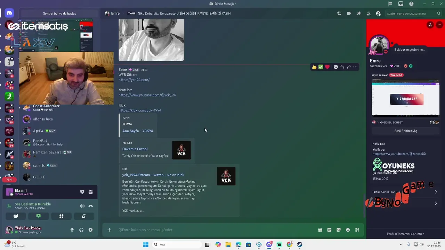Click the suatemrevrs search field
This screenshot has height=250, width=445.
(x=413, y=14)
